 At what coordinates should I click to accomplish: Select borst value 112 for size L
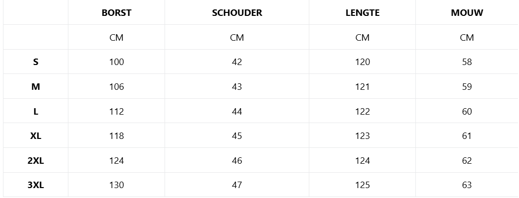tap(116, 111)
